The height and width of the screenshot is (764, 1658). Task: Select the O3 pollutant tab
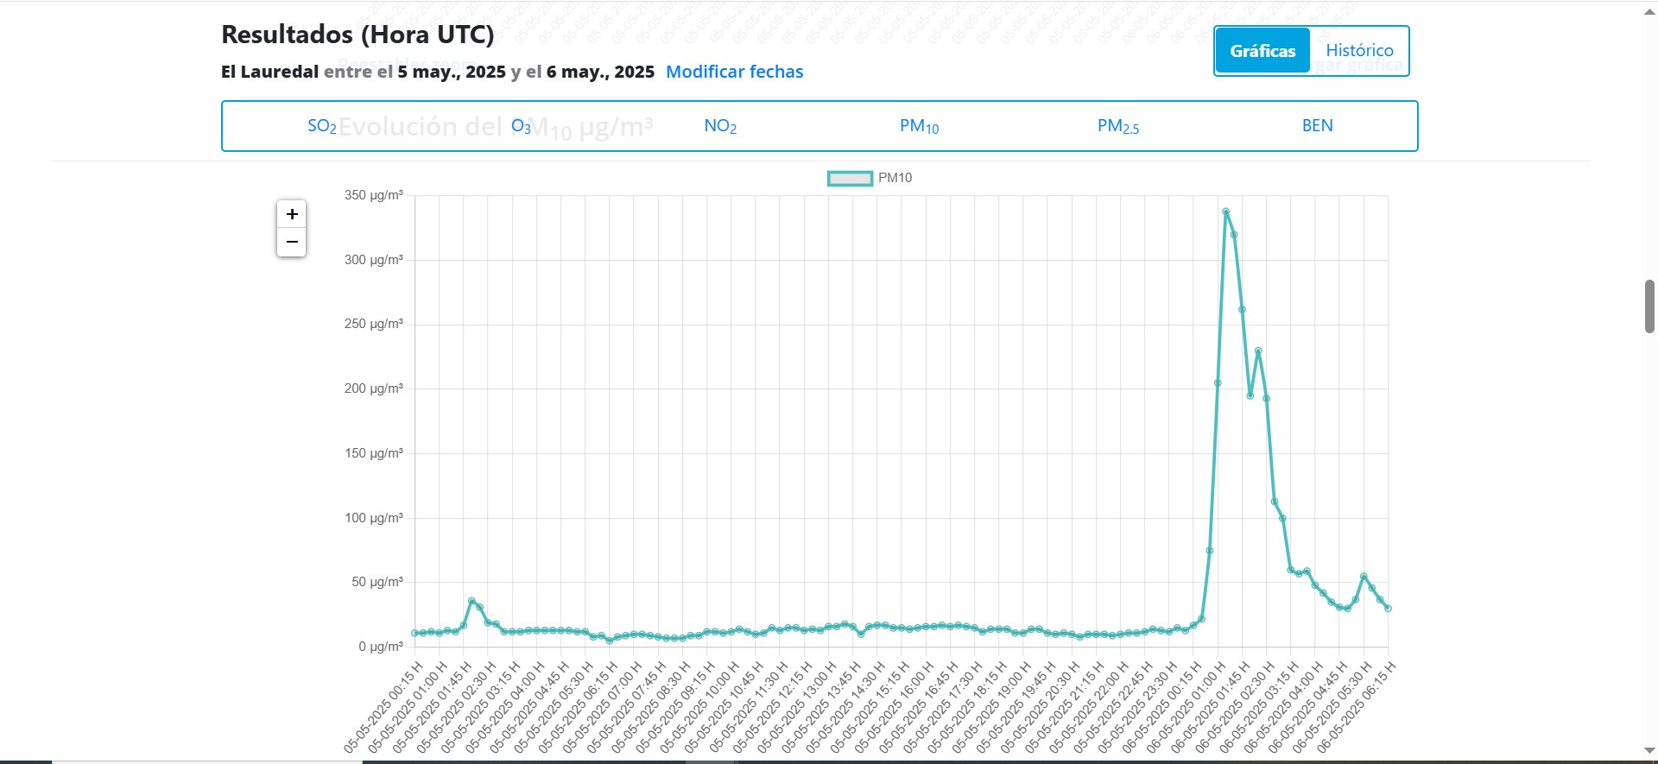(x=521, y=126)
